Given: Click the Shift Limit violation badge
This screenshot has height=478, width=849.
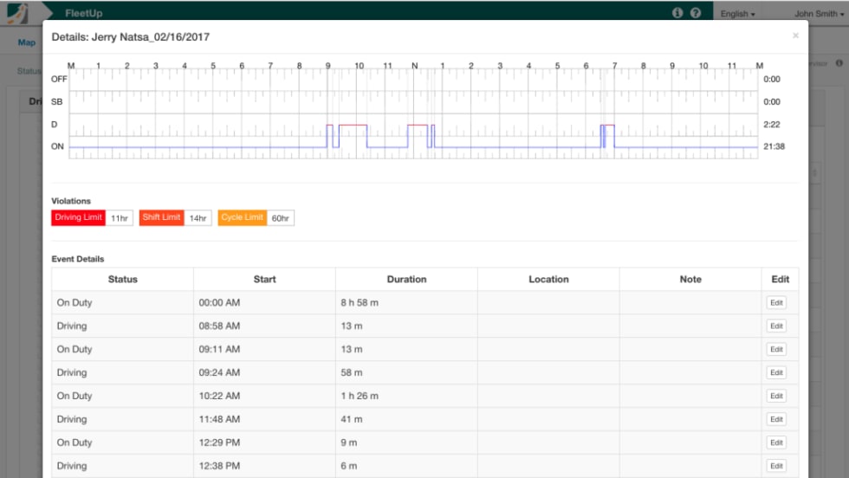Looking at the screenshot, I should (162, 217).
